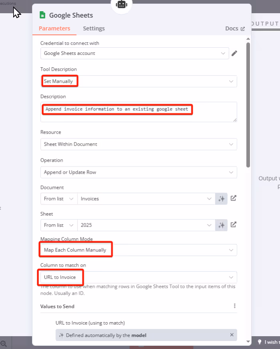This screenshot has height=349, width=280.
Task: Click the Values to Send heading
Action: [57, 307]
